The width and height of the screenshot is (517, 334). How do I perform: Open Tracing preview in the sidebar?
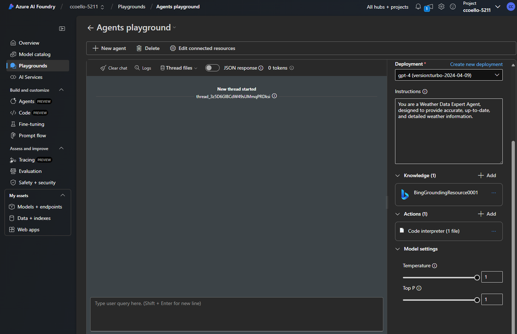coord(38,160)
